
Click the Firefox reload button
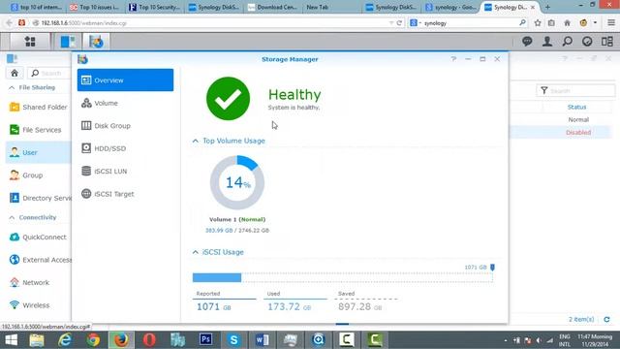tap(399, 23)
